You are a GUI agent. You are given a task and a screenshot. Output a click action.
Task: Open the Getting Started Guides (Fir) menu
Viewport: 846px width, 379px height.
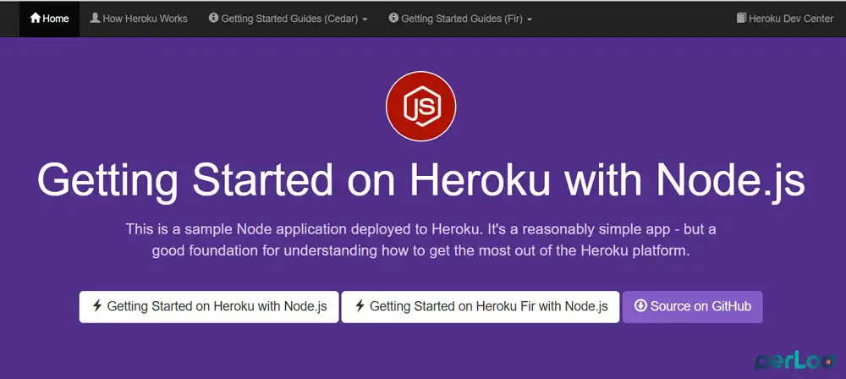click(x=460, y=19)
